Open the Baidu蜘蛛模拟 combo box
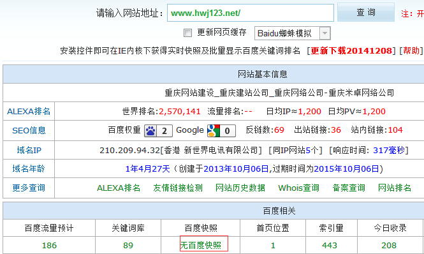Image resolution: width=424 pixels, height=254 pixels. coord(292,33)
